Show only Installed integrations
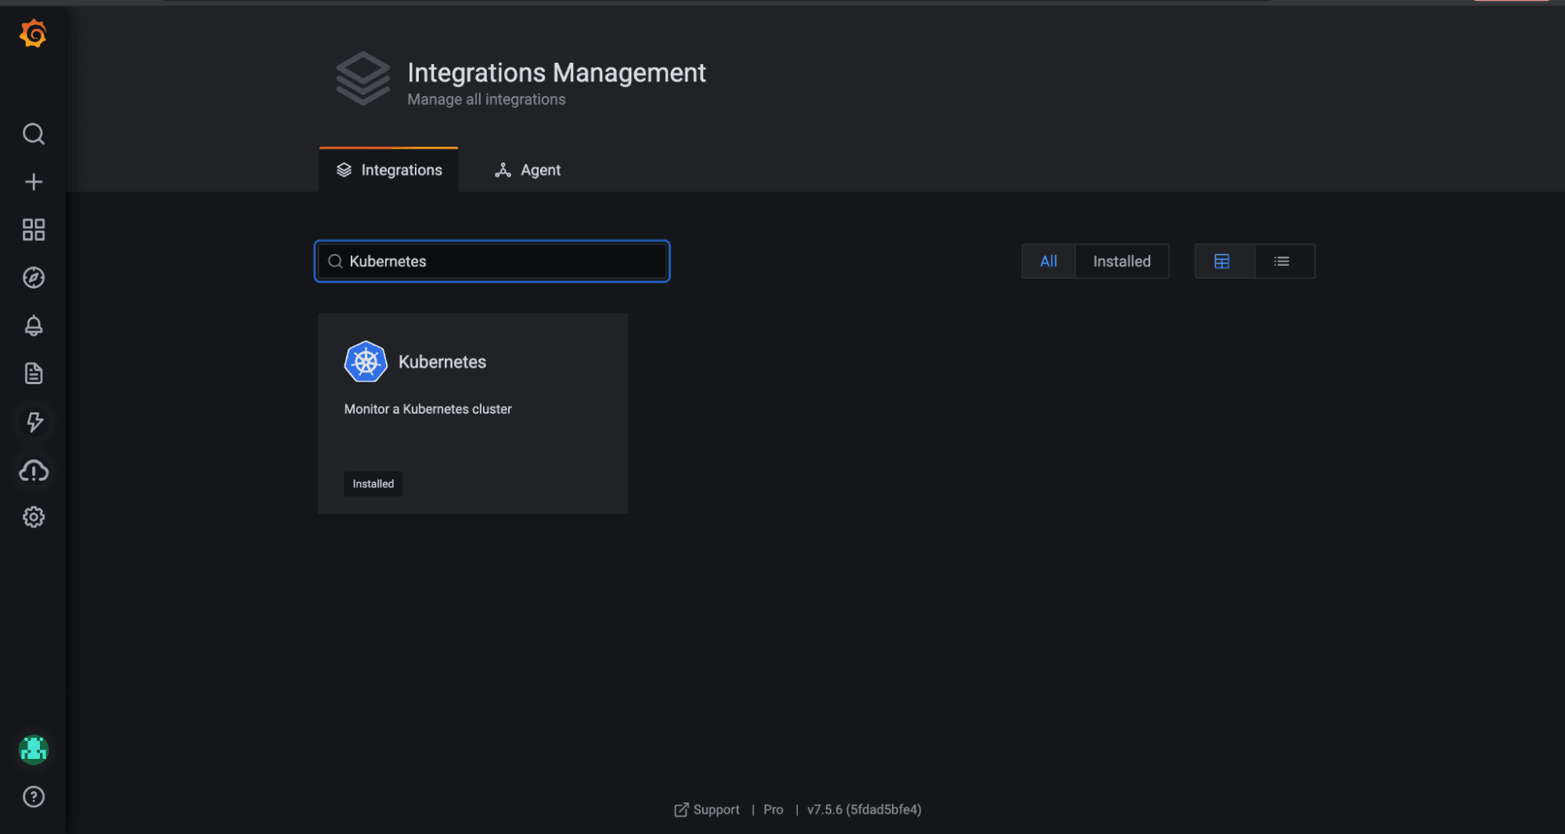1565x834 pixels. tap(1121, 261)
